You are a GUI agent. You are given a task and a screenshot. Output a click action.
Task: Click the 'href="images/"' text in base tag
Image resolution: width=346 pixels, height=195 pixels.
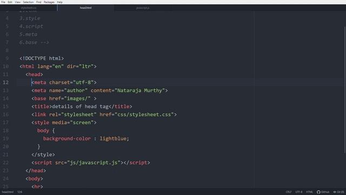(70, 99)
